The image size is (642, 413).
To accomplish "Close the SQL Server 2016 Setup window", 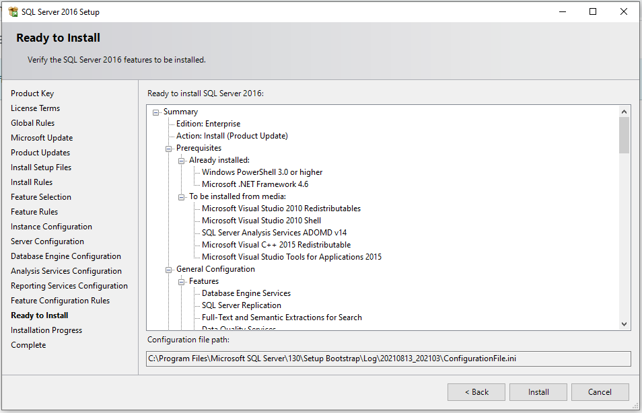I will coord(624,11).
